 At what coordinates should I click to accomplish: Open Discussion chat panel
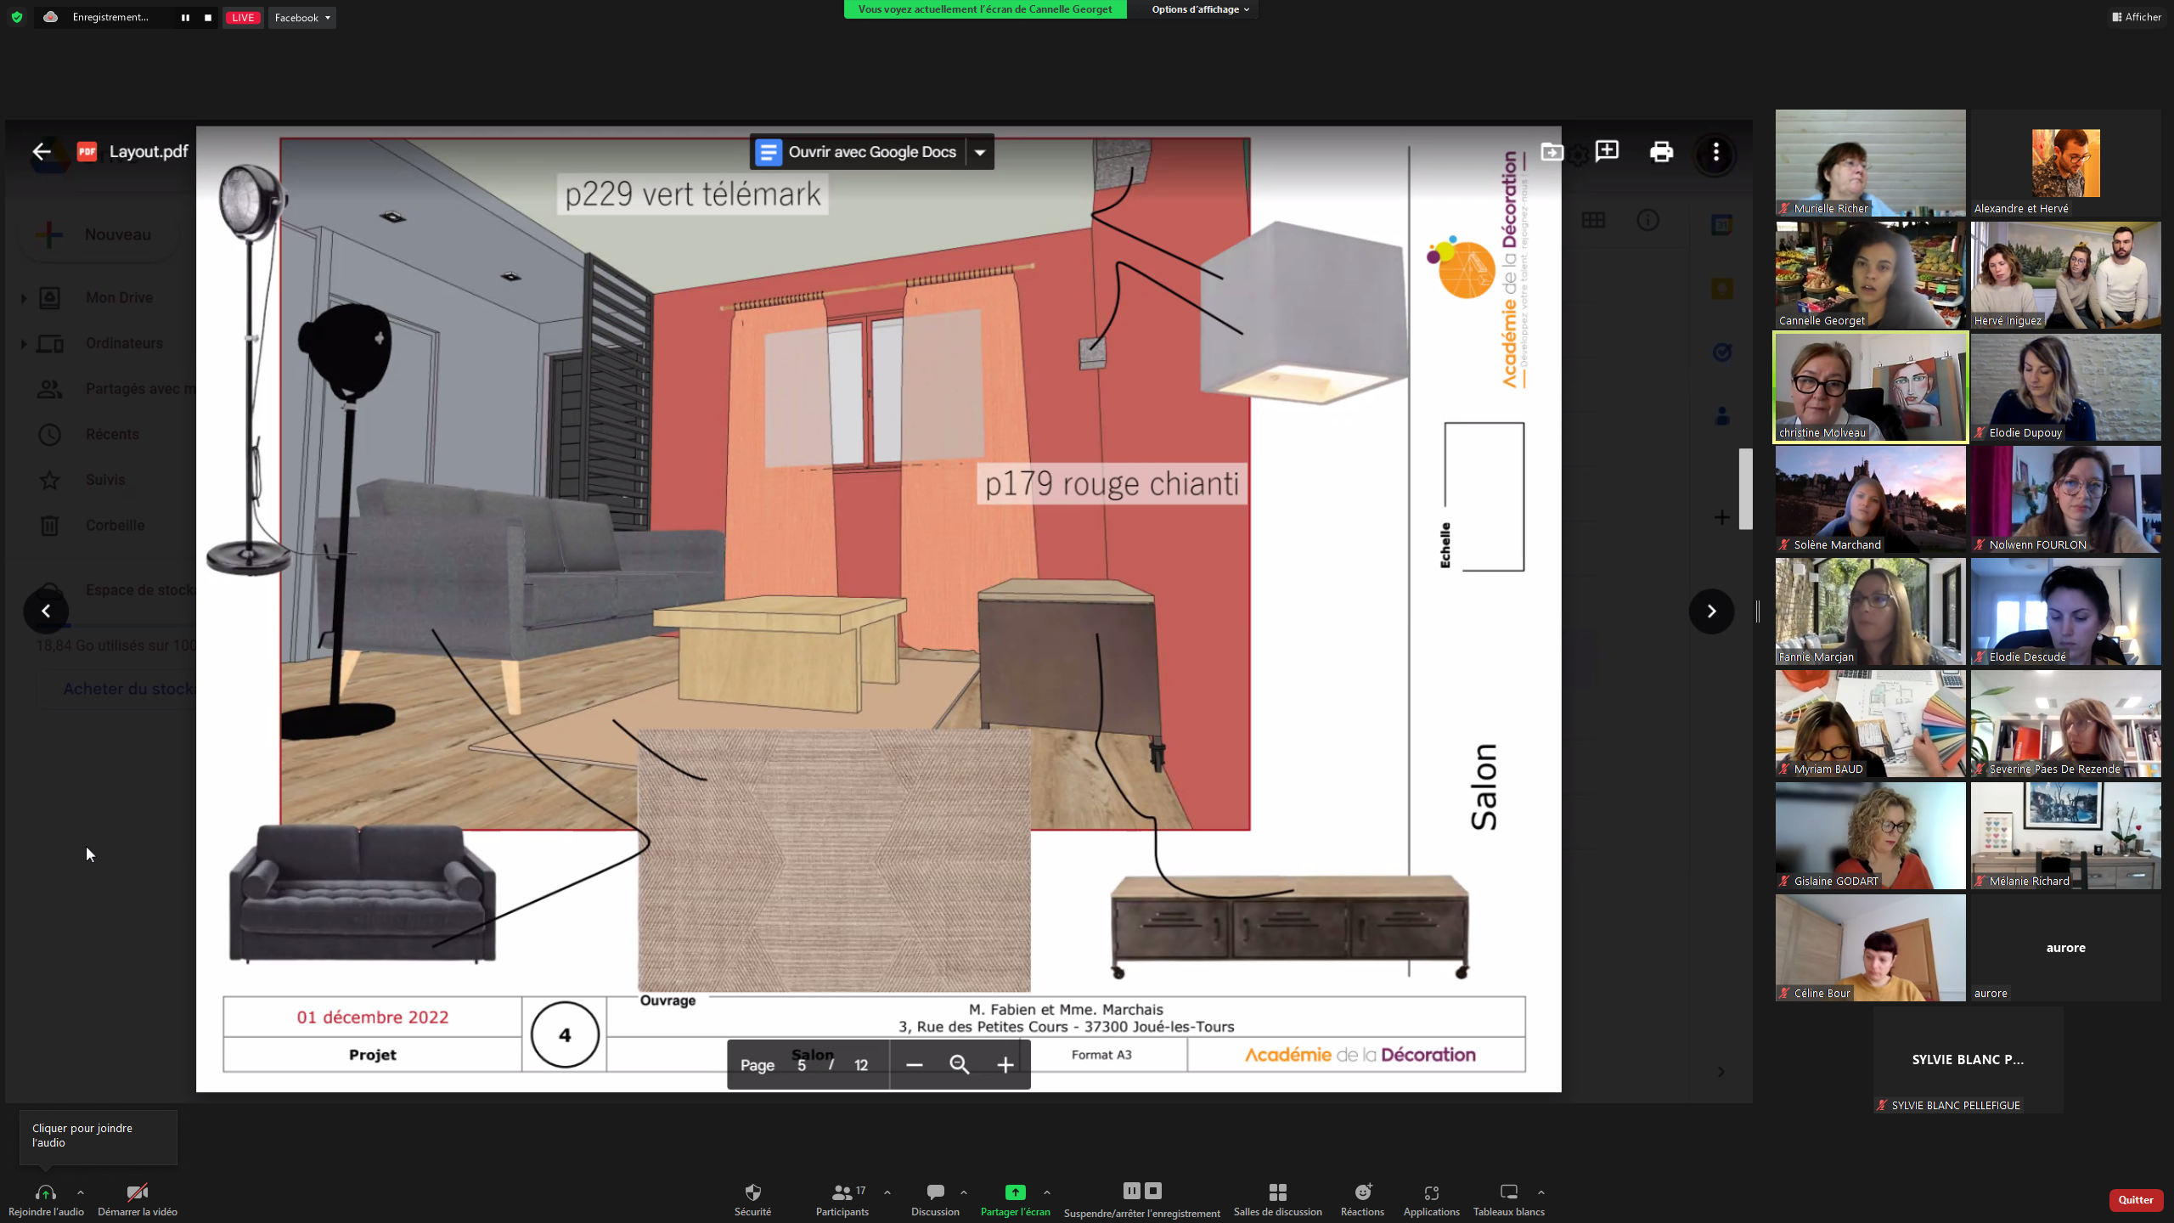[935, 1198]
